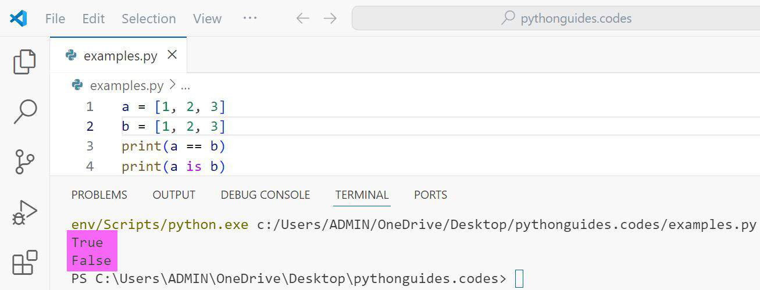Switch to the PROBLEMS panel tab
Viewport: 760px width, 290px height.
99,195
